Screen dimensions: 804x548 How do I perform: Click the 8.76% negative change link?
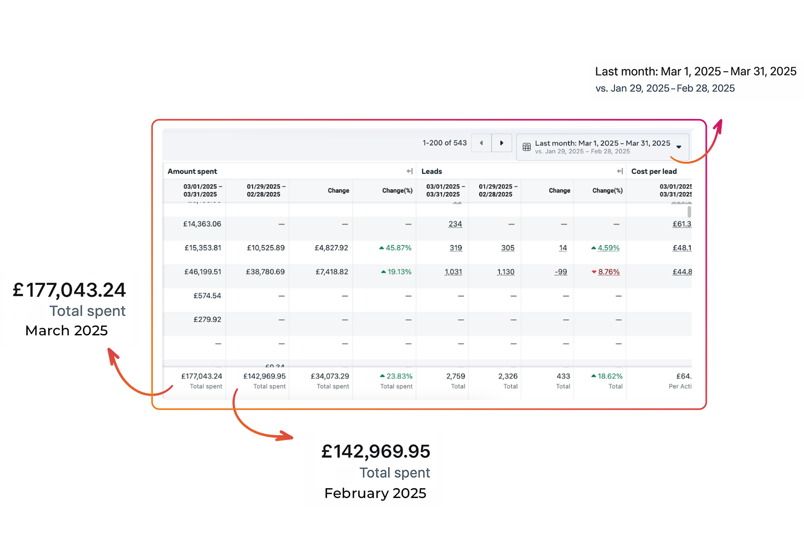(x=609, y=272)
